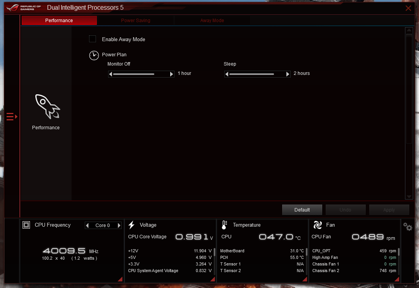Viewport: 419px width, 288px height.
Task: Click the Voltage list scrollbar
Action: [x=215, y=261]
